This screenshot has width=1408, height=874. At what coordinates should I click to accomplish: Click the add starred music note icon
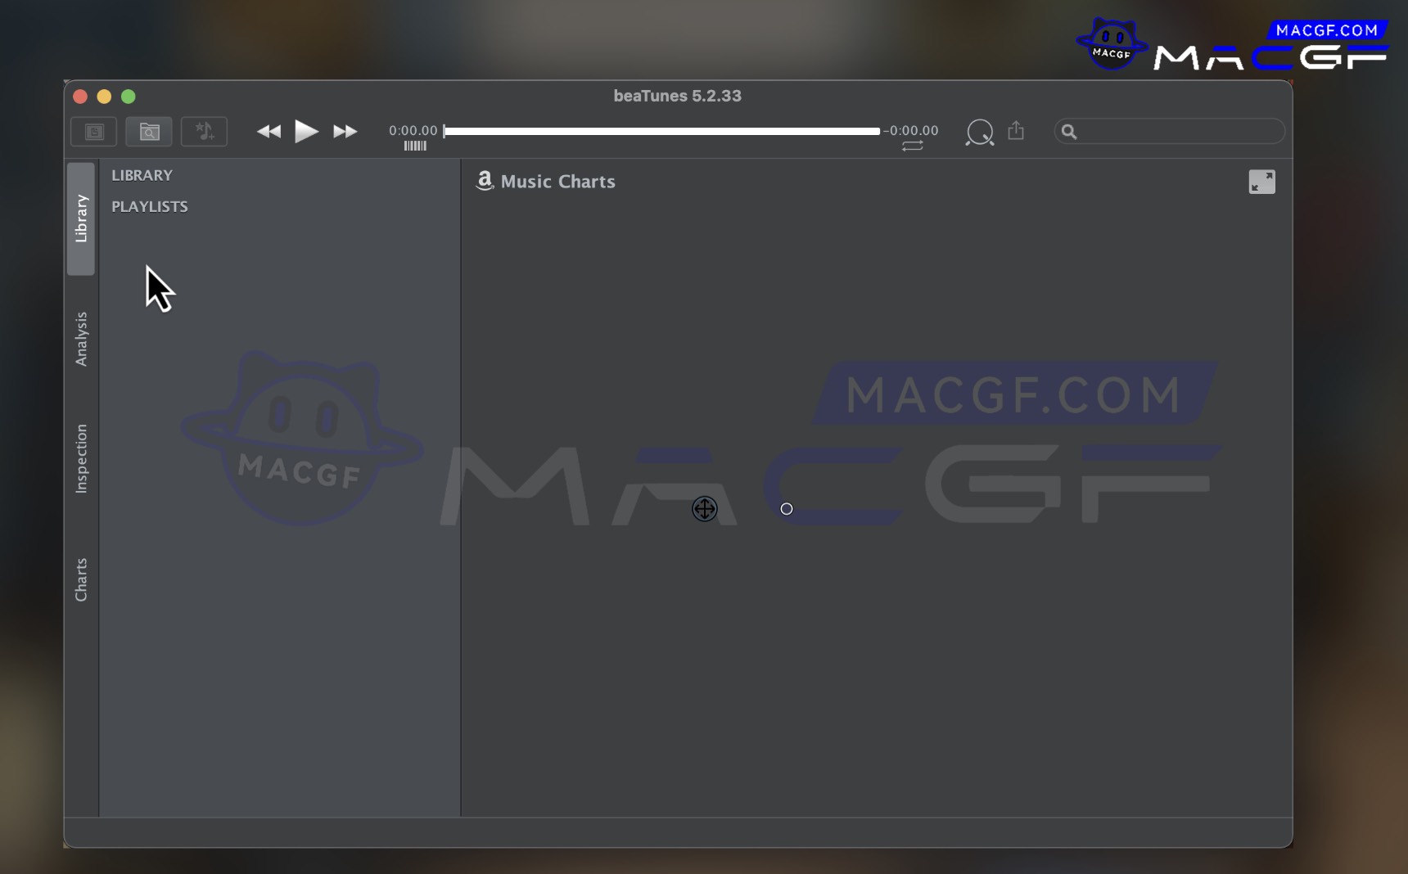click(x=204, y=132)
